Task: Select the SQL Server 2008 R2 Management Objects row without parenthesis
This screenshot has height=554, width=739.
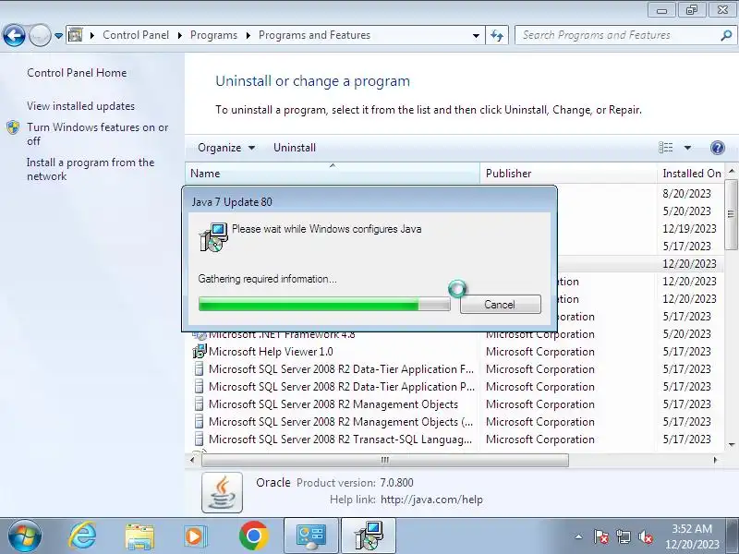Action: click(x=454, y=404)
